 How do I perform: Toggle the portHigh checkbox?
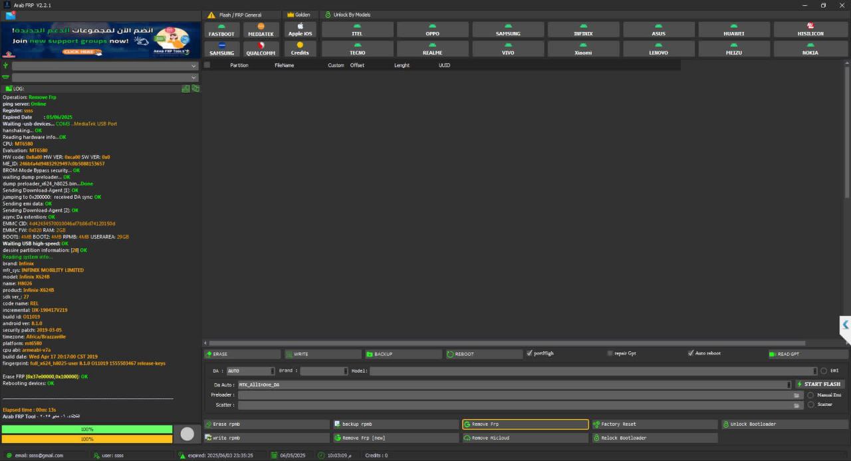529,353
